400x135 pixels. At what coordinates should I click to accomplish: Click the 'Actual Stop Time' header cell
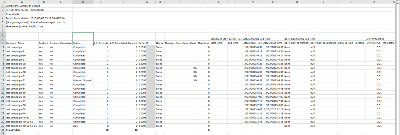273,43
